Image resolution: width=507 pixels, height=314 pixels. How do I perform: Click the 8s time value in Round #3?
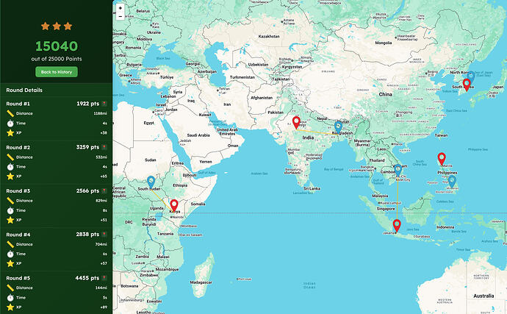pos(105,210)
